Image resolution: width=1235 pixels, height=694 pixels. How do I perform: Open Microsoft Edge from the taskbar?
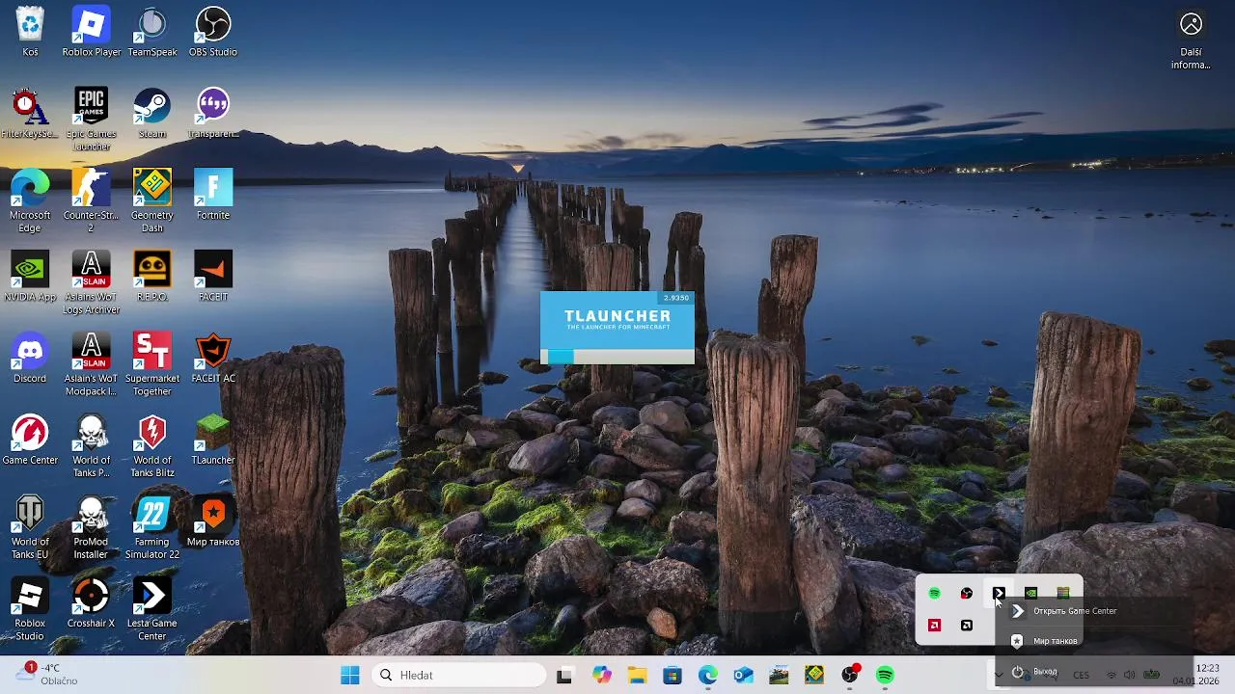pyautogui.click(x=708, y=676)
